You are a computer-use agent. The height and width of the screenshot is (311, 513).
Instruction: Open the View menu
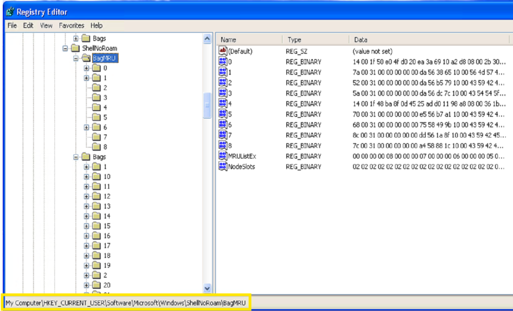tap(46, 26)
